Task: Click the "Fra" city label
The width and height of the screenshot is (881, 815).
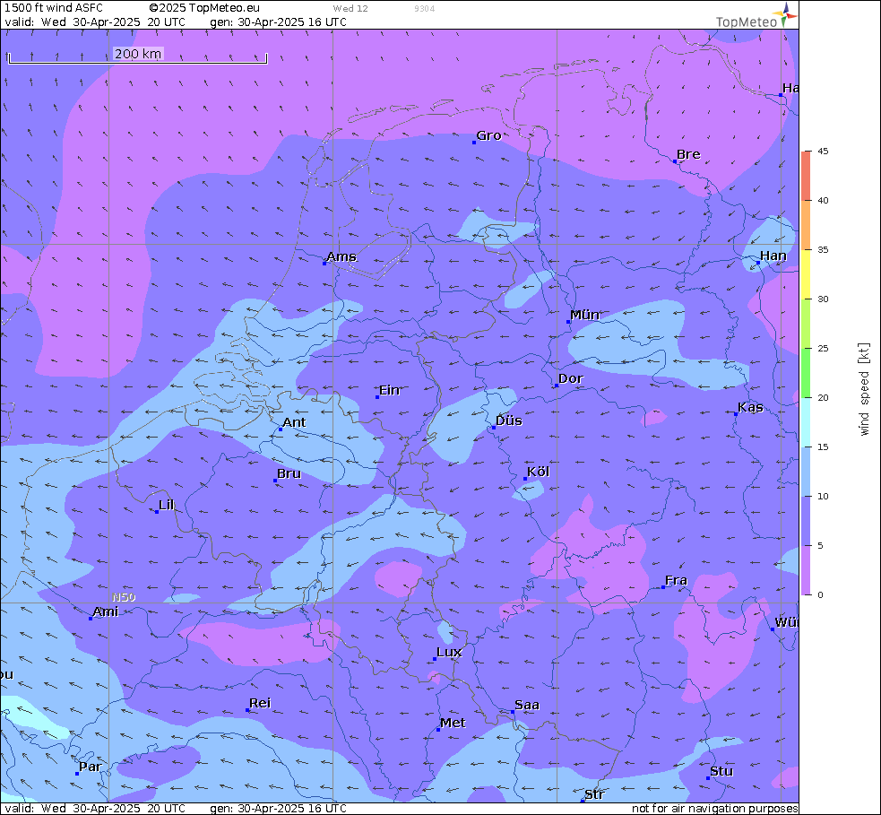Action: (676, 581)
